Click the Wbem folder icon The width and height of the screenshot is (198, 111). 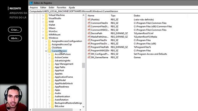(x=46, y=28)
